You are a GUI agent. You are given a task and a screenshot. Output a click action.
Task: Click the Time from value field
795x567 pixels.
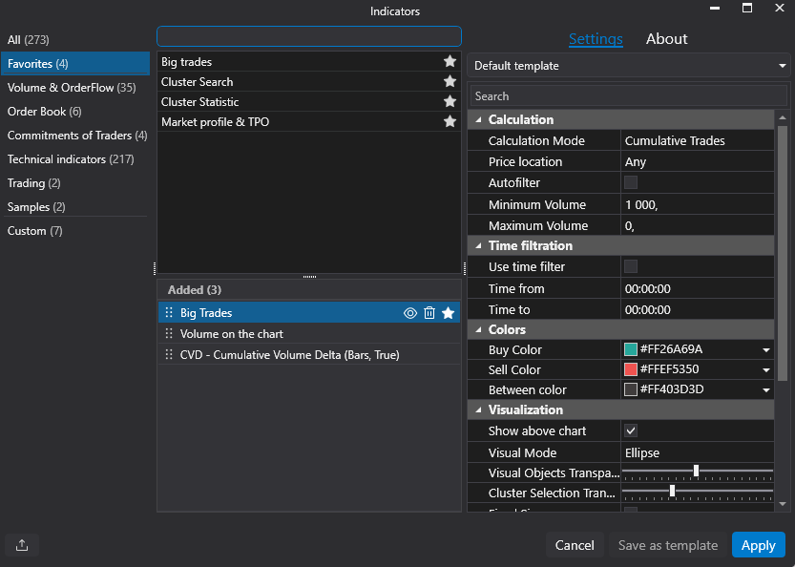[x=697, y=288]
